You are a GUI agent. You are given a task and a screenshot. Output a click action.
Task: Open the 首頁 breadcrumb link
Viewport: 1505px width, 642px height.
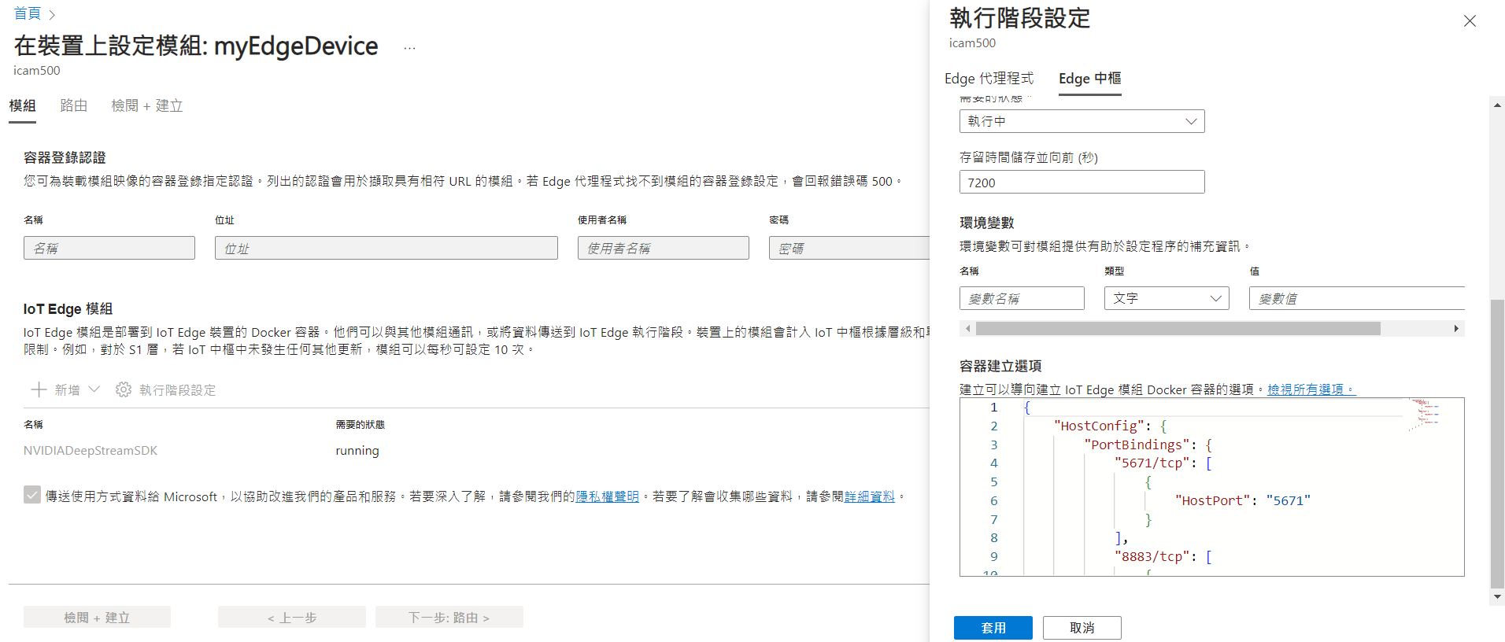tap(28, 13)
